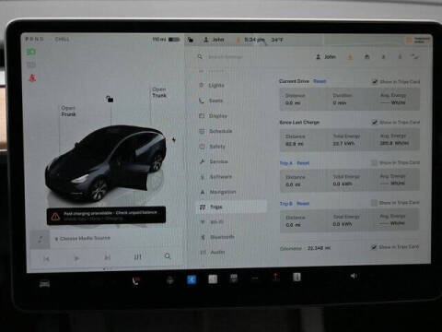Viewport: 442px width, 332px height.
Task: Open the blue Bluetooth app in the bottom bar
Action: (x=192, y=279)
